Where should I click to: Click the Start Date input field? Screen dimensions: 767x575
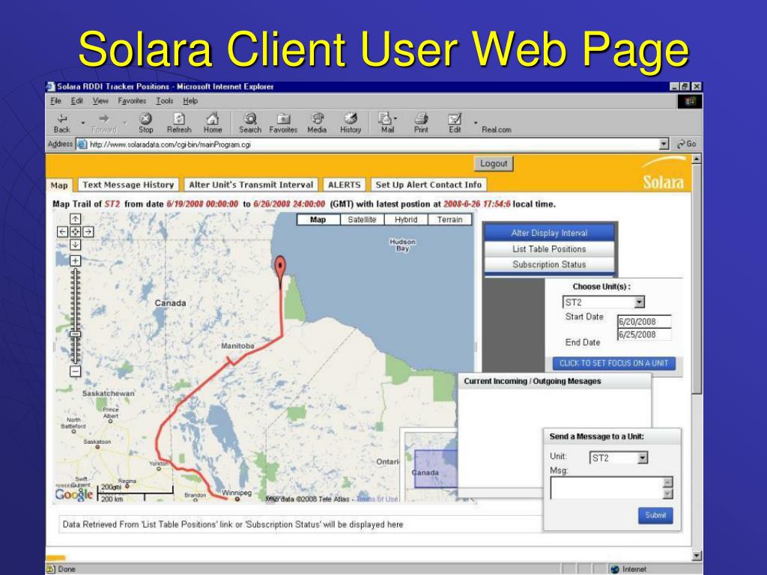(x=644, y=322)
